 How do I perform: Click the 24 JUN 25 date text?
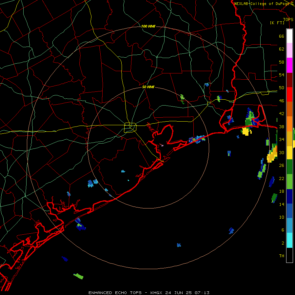tap(179, 293)
